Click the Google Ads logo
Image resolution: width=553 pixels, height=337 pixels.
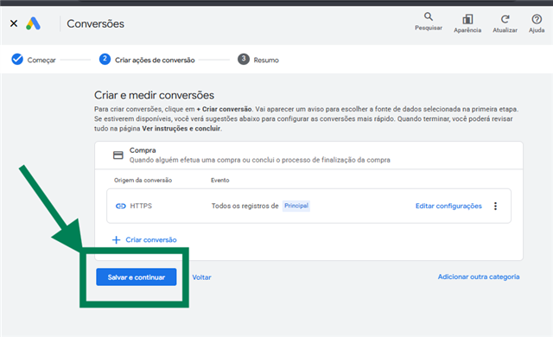pyautogui.click(x=33, y=23)
